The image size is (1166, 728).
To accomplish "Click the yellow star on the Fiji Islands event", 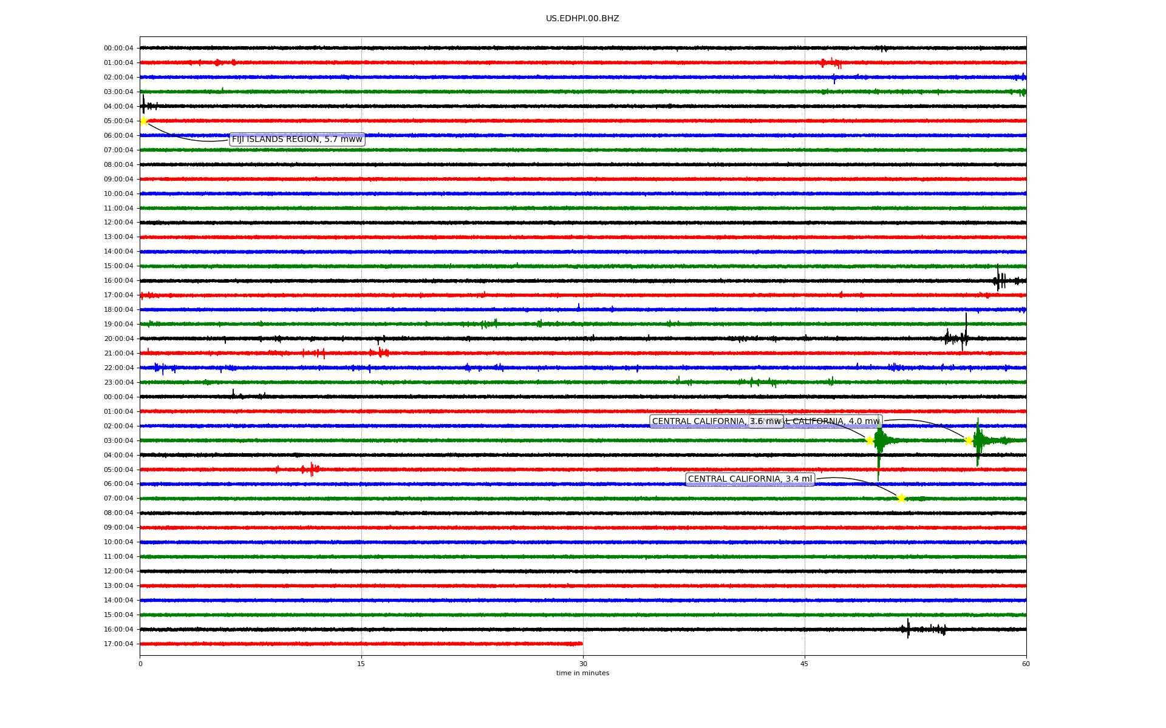I will click(x=144, y=121).
